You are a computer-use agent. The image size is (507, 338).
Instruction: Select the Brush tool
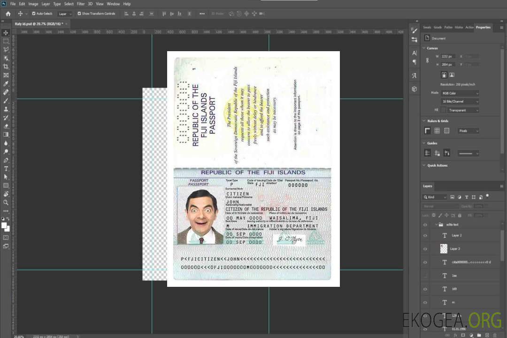(x=6, y=100)
